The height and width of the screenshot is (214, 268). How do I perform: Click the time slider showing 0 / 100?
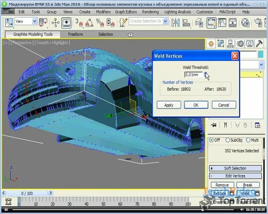point(27,193)
